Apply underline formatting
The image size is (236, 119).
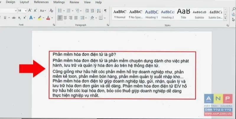tap(5, 18)
